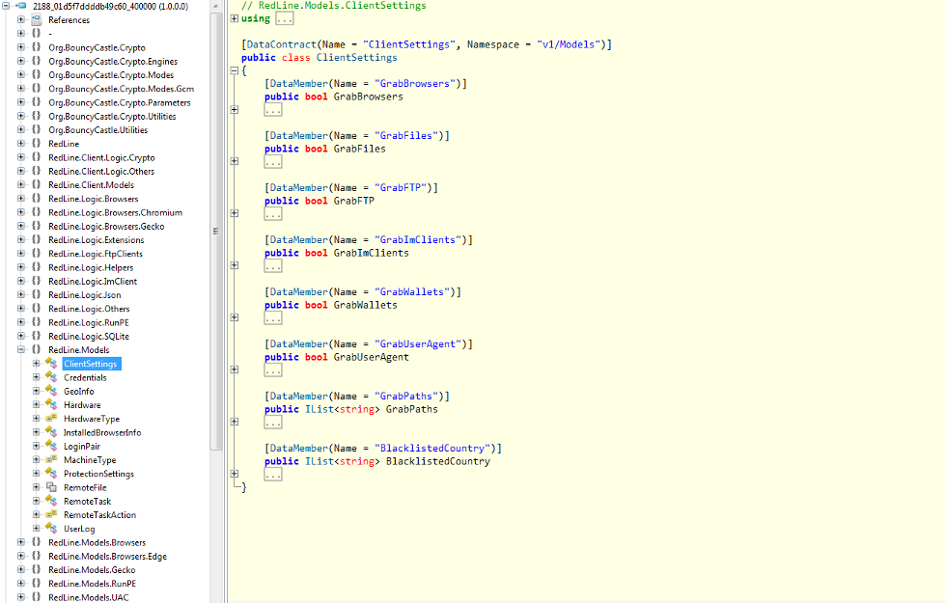Screen dimensions: 945x603
Task: Click the ellipsis box under GrabPaths
Action: [x=273, y=423]
